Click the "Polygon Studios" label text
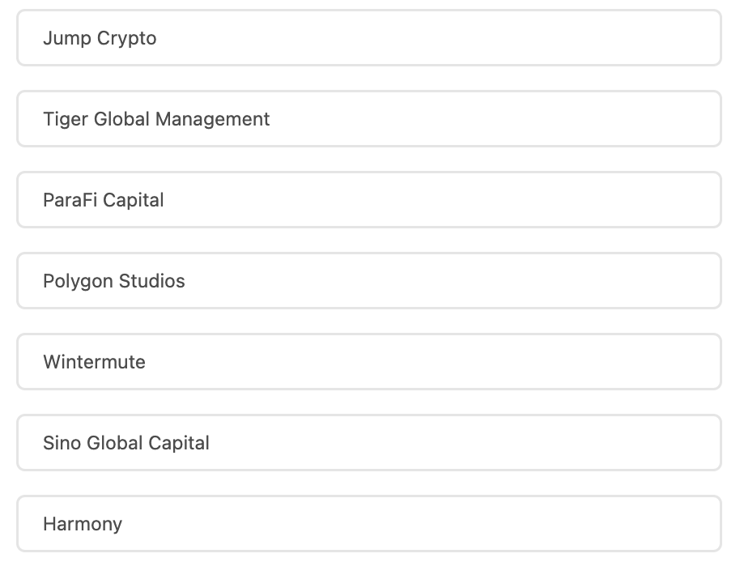 point(114,281)
